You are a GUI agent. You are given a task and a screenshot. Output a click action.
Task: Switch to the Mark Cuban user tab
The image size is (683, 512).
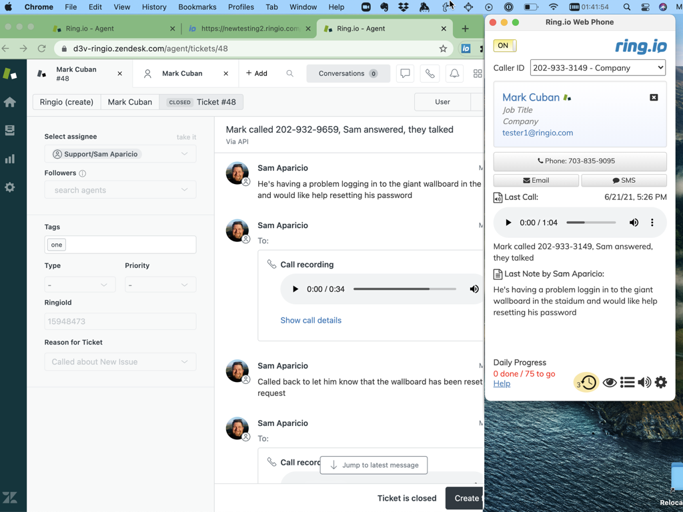(182, 73)
